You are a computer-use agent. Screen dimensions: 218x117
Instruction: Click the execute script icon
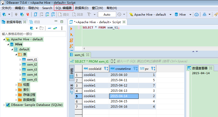pyautogui.click(x=71, y=40)
